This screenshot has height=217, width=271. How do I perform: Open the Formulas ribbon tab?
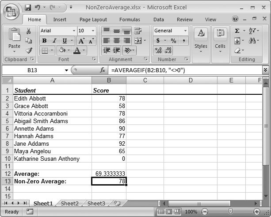pos(130,19)
